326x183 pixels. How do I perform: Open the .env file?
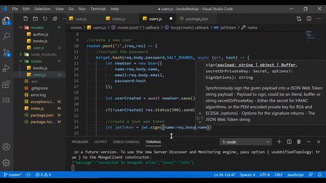coord(35,81)
